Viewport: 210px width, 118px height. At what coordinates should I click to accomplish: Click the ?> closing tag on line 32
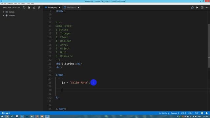tap(57, 98)
